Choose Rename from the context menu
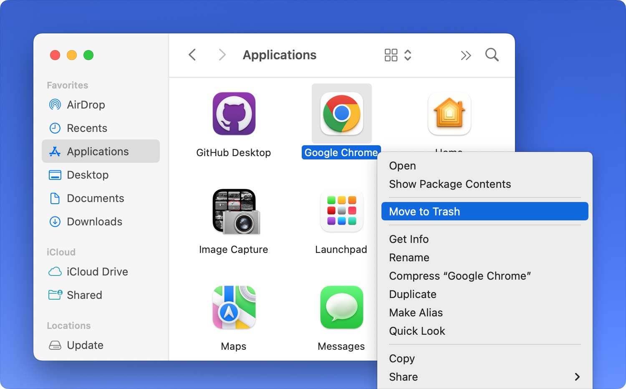Viewport: 626px width, 389px height. (485, 258)
